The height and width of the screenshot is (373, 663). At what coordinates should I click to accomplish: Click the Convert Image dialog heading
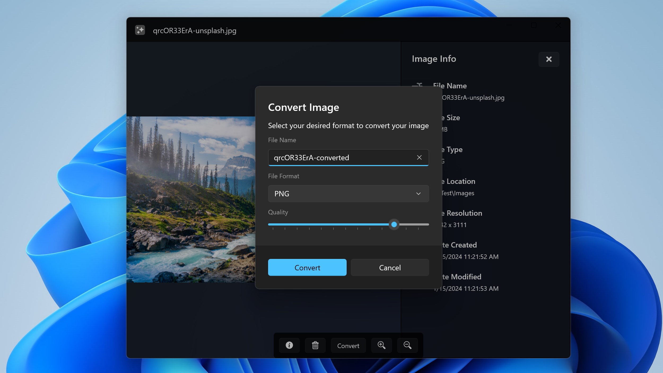click(x=303, y=107)
